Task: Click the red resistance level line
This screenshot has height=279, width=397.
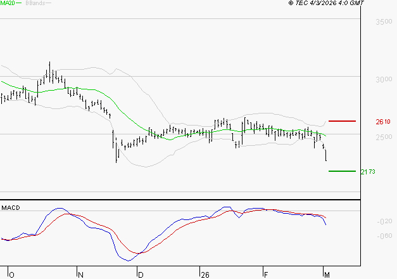Action: click(342, 121)
